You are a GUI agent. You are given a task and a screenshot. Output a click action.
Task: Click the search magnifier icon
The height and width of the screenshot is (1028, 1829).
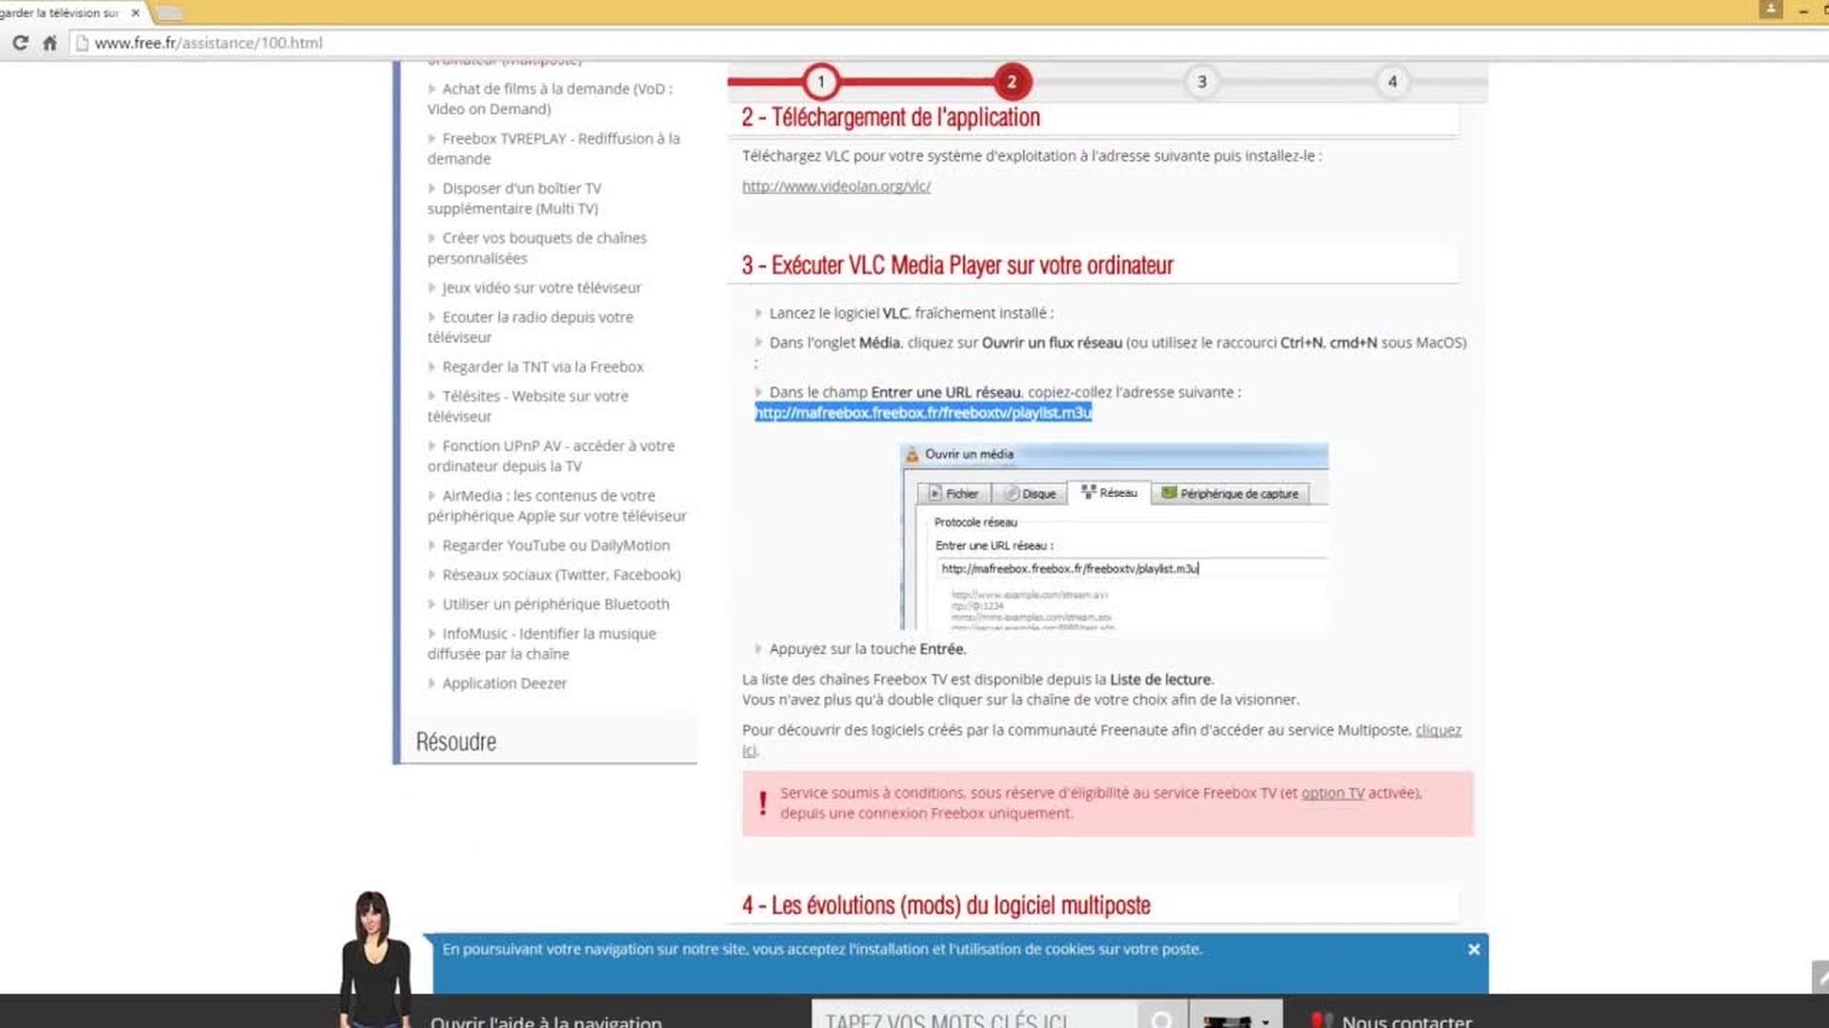click(x=1160, y=1018)
